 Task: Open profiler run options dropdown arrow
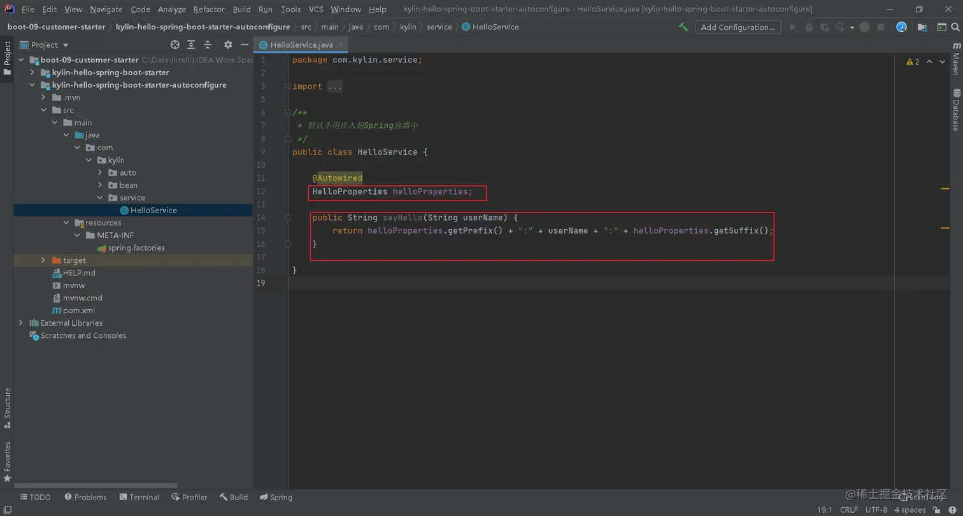point(852,27)
